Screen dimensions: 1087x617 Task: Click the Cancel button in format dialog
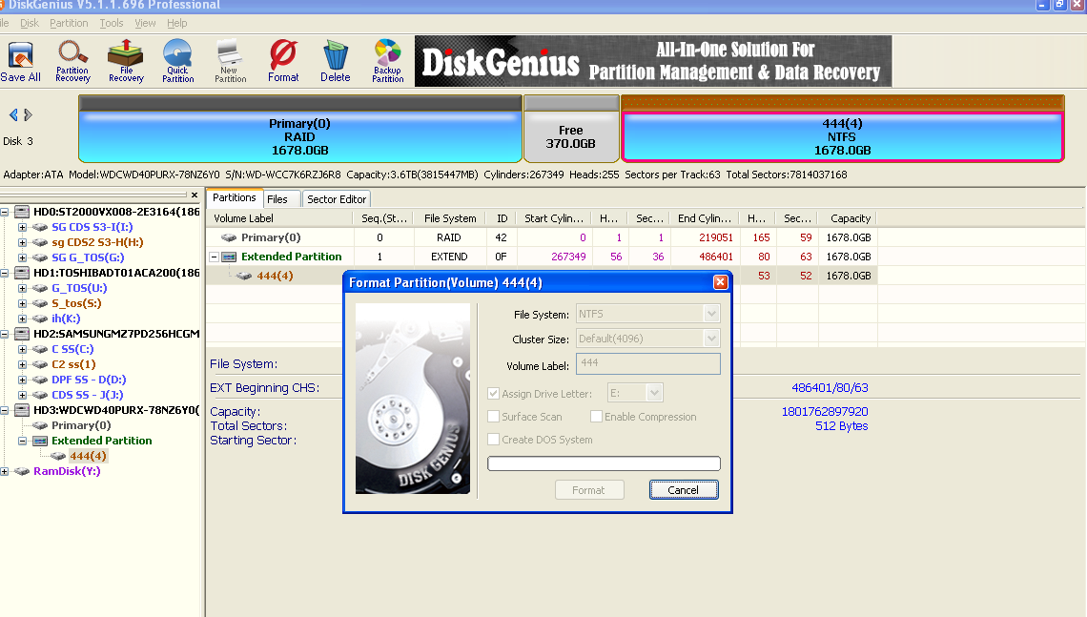click(684, 489)
